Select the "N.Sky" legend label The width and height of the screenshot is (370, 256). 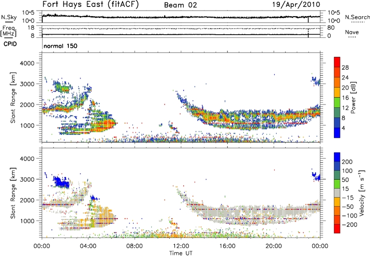9,17
